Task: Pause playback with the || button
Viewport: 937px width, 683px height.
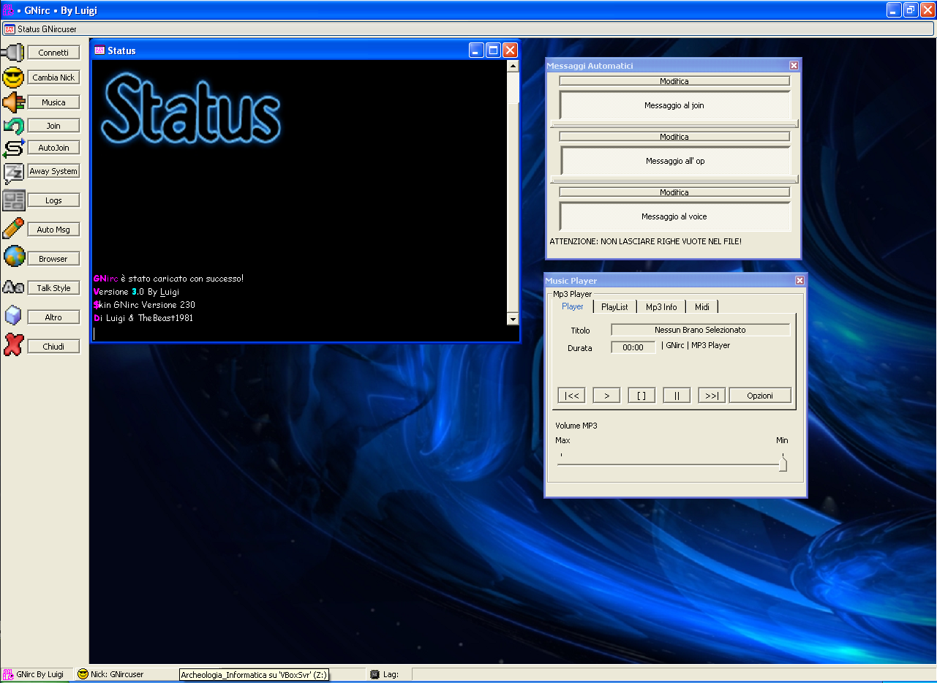Action: [x=677, y=396]
